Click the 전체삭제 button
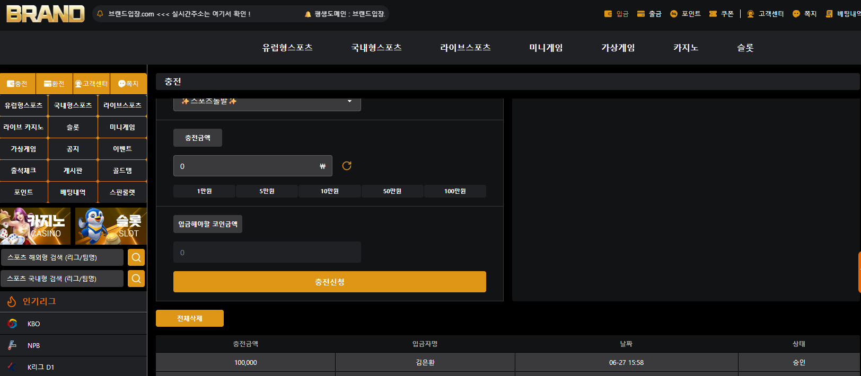861x376 pixels. (190, 318)
